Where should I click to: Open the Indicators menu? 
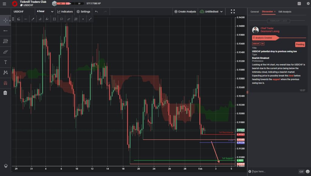(65, 11)
